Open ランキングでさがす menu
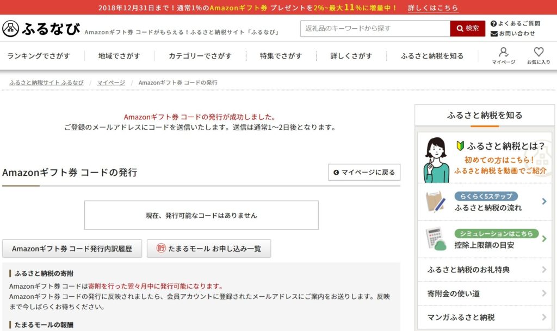Viewport: 557px width, 331px height. point(39,56)
